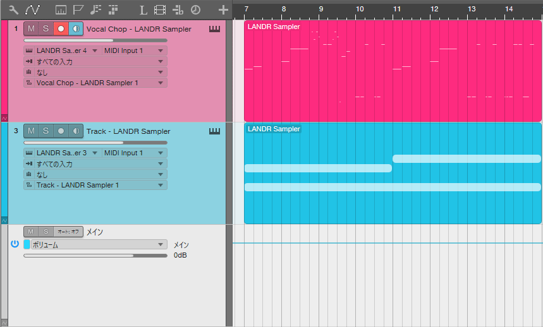The height and width of the screenshot is (327, 543).
Task: Mute the メイン automation track
Action: pyautogui.click(x=31, y=232)
